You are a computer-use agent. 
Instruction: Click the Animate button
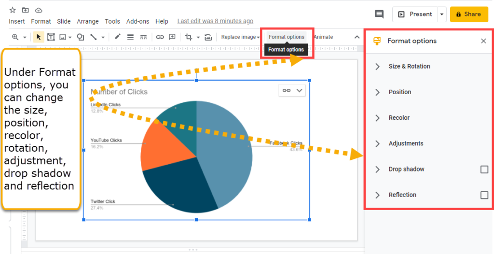point(323,37)
